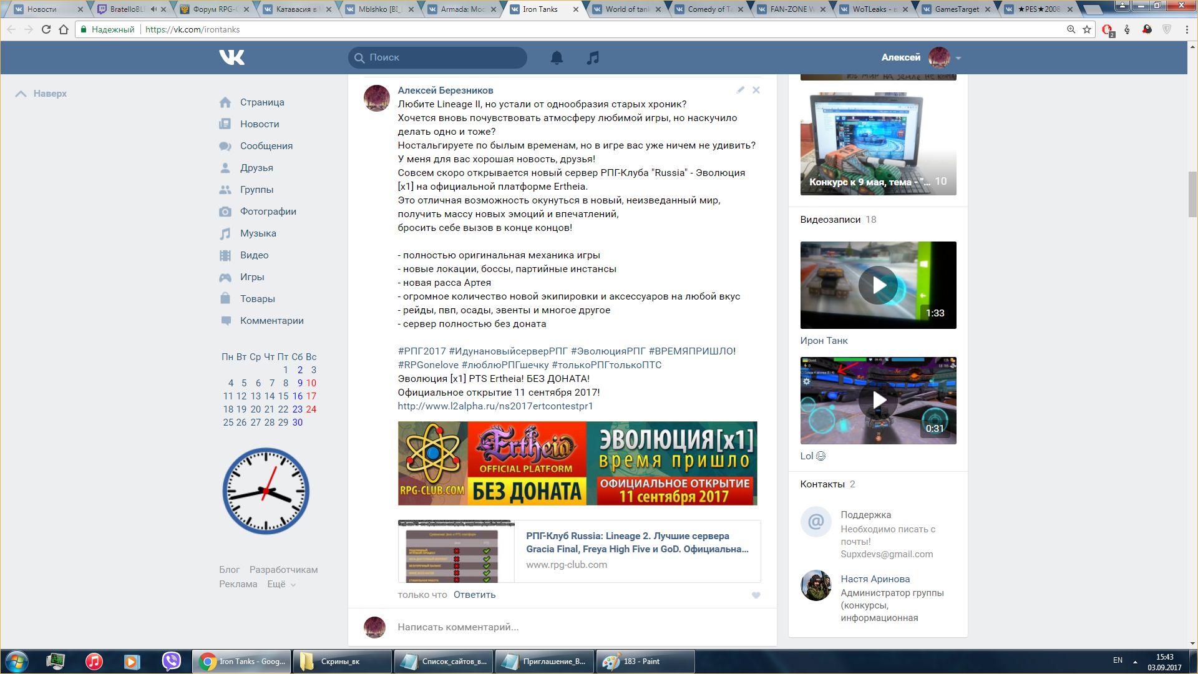Click the Страница home icon in sidebar
This screenshot has height=674, width=1198.
tap(225, 102)
